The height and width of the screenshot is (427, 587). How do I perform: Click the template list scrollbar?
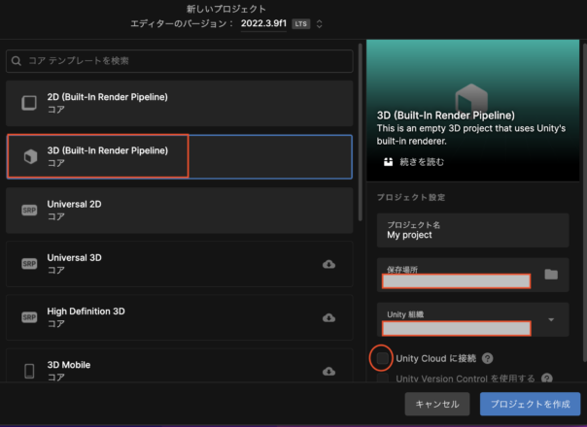pyautogui.click(x=361, y=132)
